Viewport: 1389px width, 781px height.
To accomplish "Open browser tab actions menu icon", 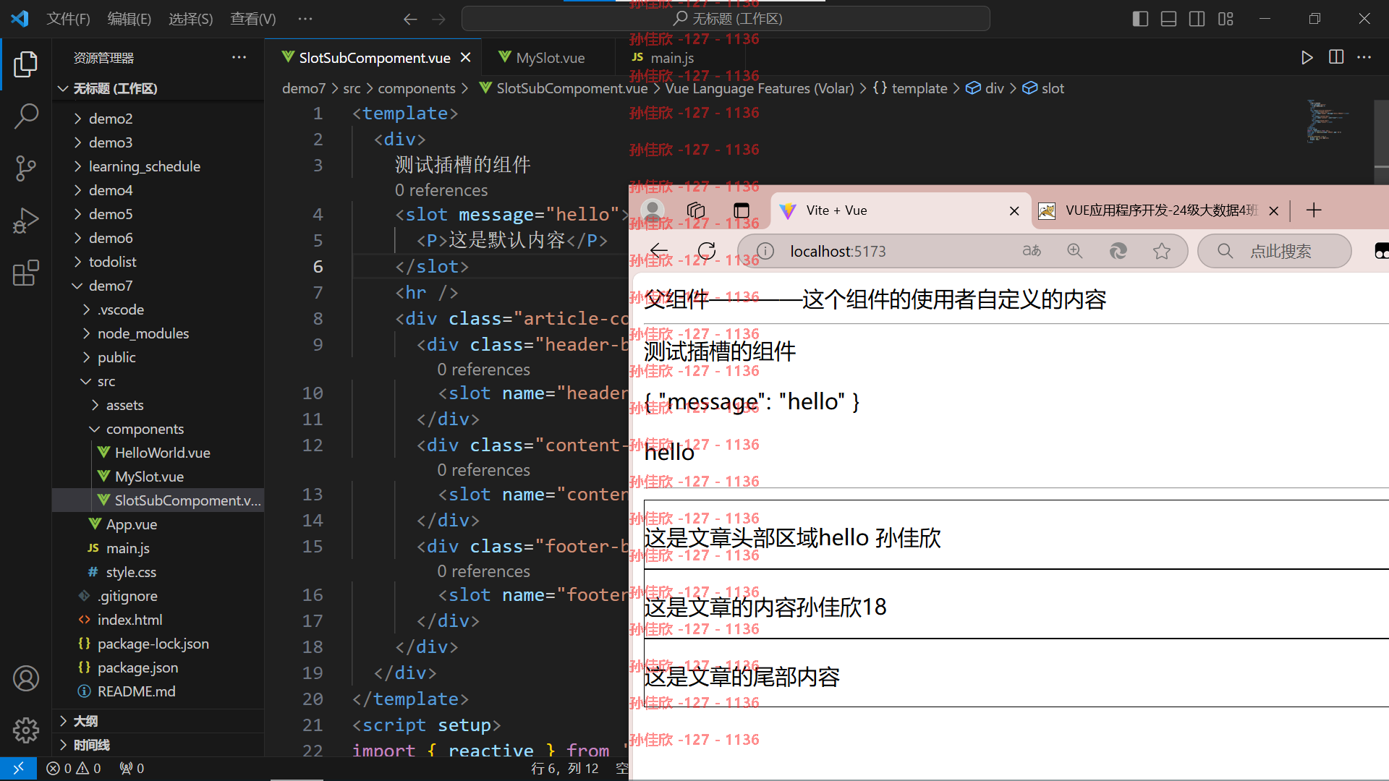I will [x=742, y=210].
